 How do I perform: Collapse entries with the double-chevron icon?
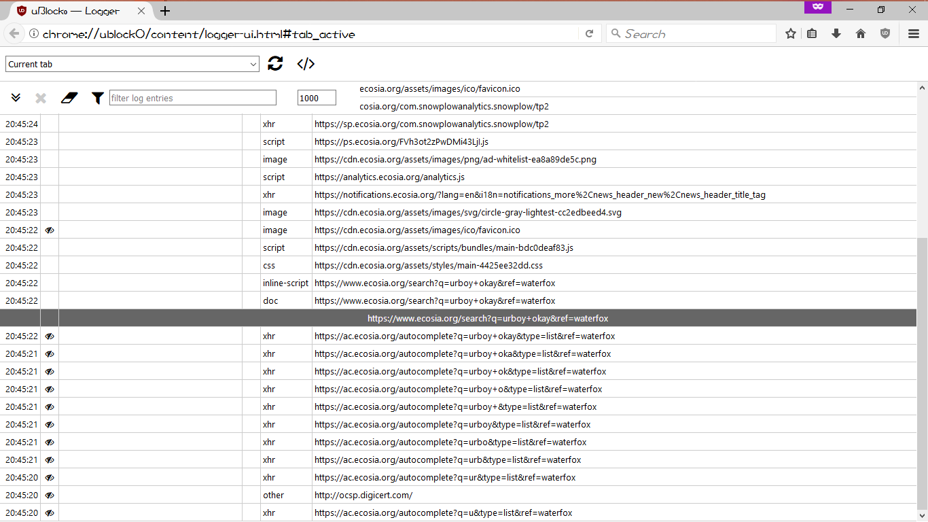tap(16, 97)
